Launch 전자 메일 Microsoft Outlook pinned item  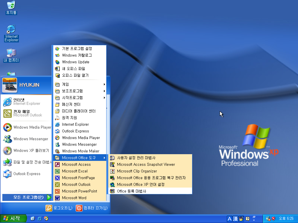[26, 114]
